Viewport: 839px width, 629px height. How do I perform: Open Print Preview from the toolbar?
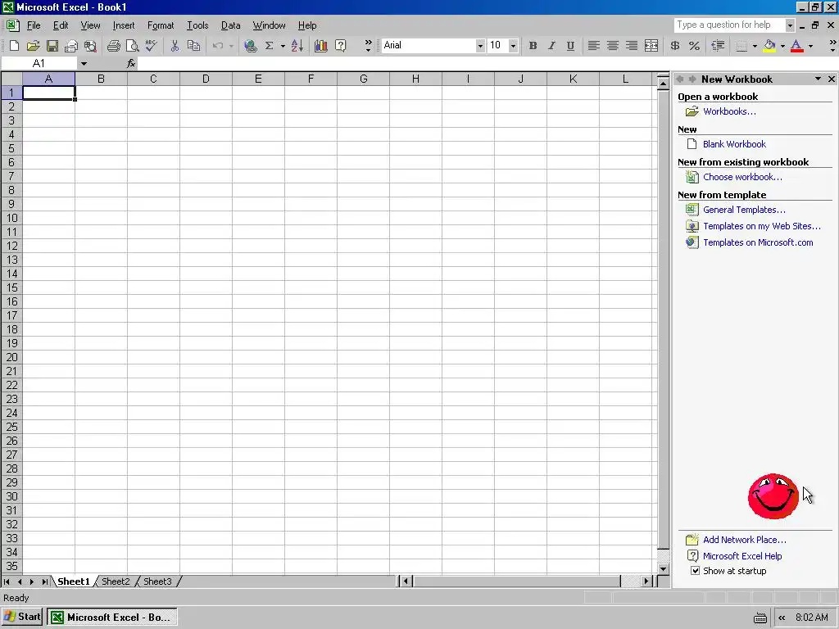pos(132,46)
